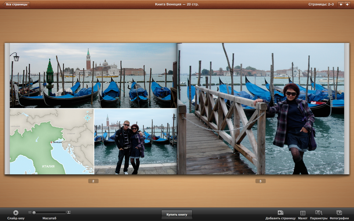This screenshot has width=354, height=221.
Task: Go to the next pages with right arrow
Action: point(347,4)
